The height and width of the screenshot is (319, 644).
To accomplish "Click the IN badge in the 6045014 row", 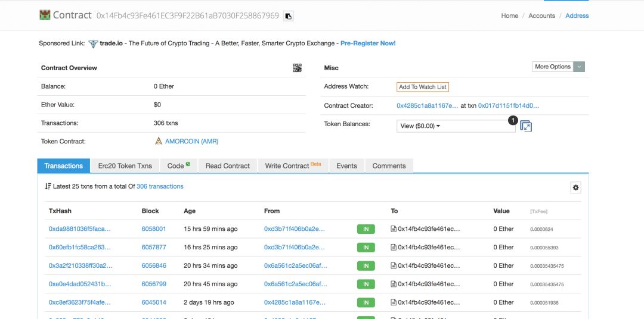I will click(x=366, y=302).
